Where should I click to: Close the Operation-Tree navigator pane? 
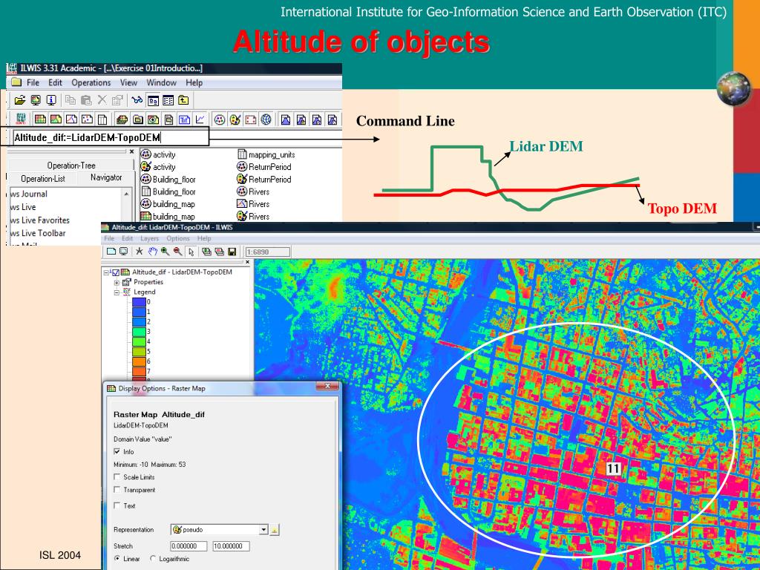point(131,151)
